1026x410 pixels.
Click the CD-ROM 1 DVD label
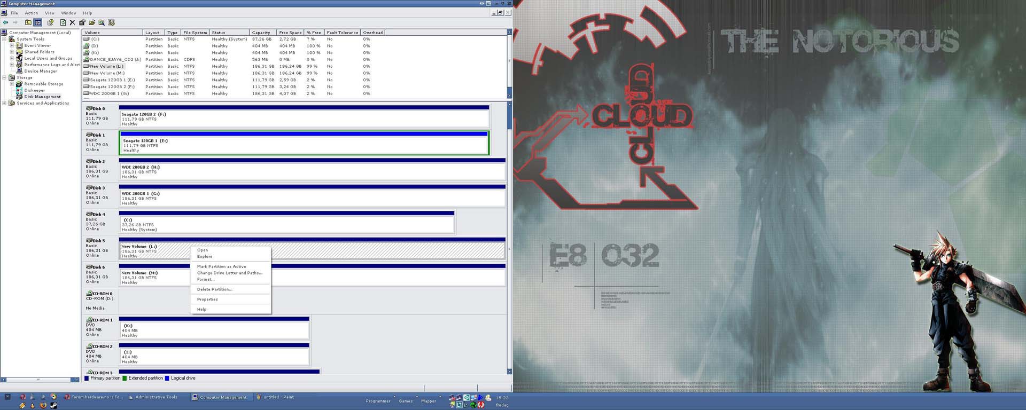[100, 327]
